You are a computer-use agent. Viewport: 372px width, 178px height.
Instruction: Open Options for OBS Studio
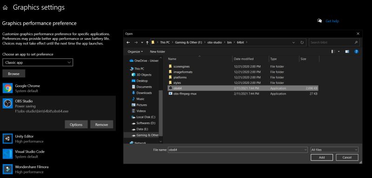tap(76, 125)
